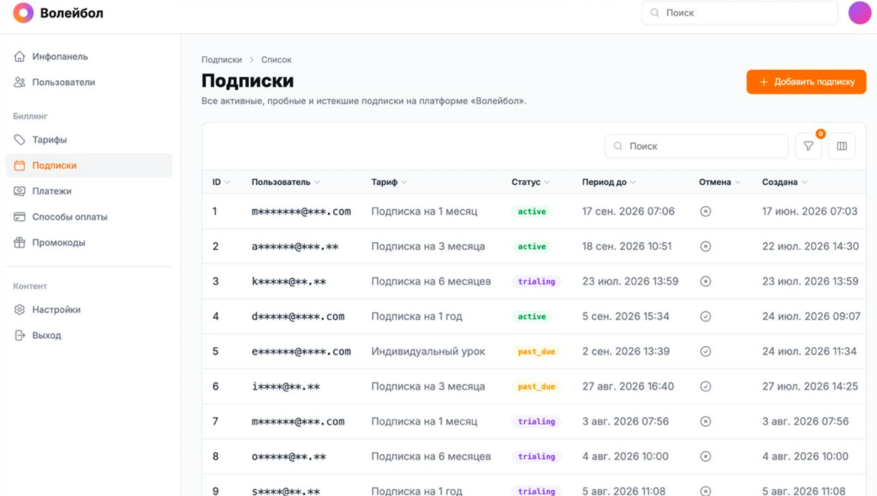Screen dimensions: 877x496
Task: Open the column toggle icon
Action: (841, 146)
